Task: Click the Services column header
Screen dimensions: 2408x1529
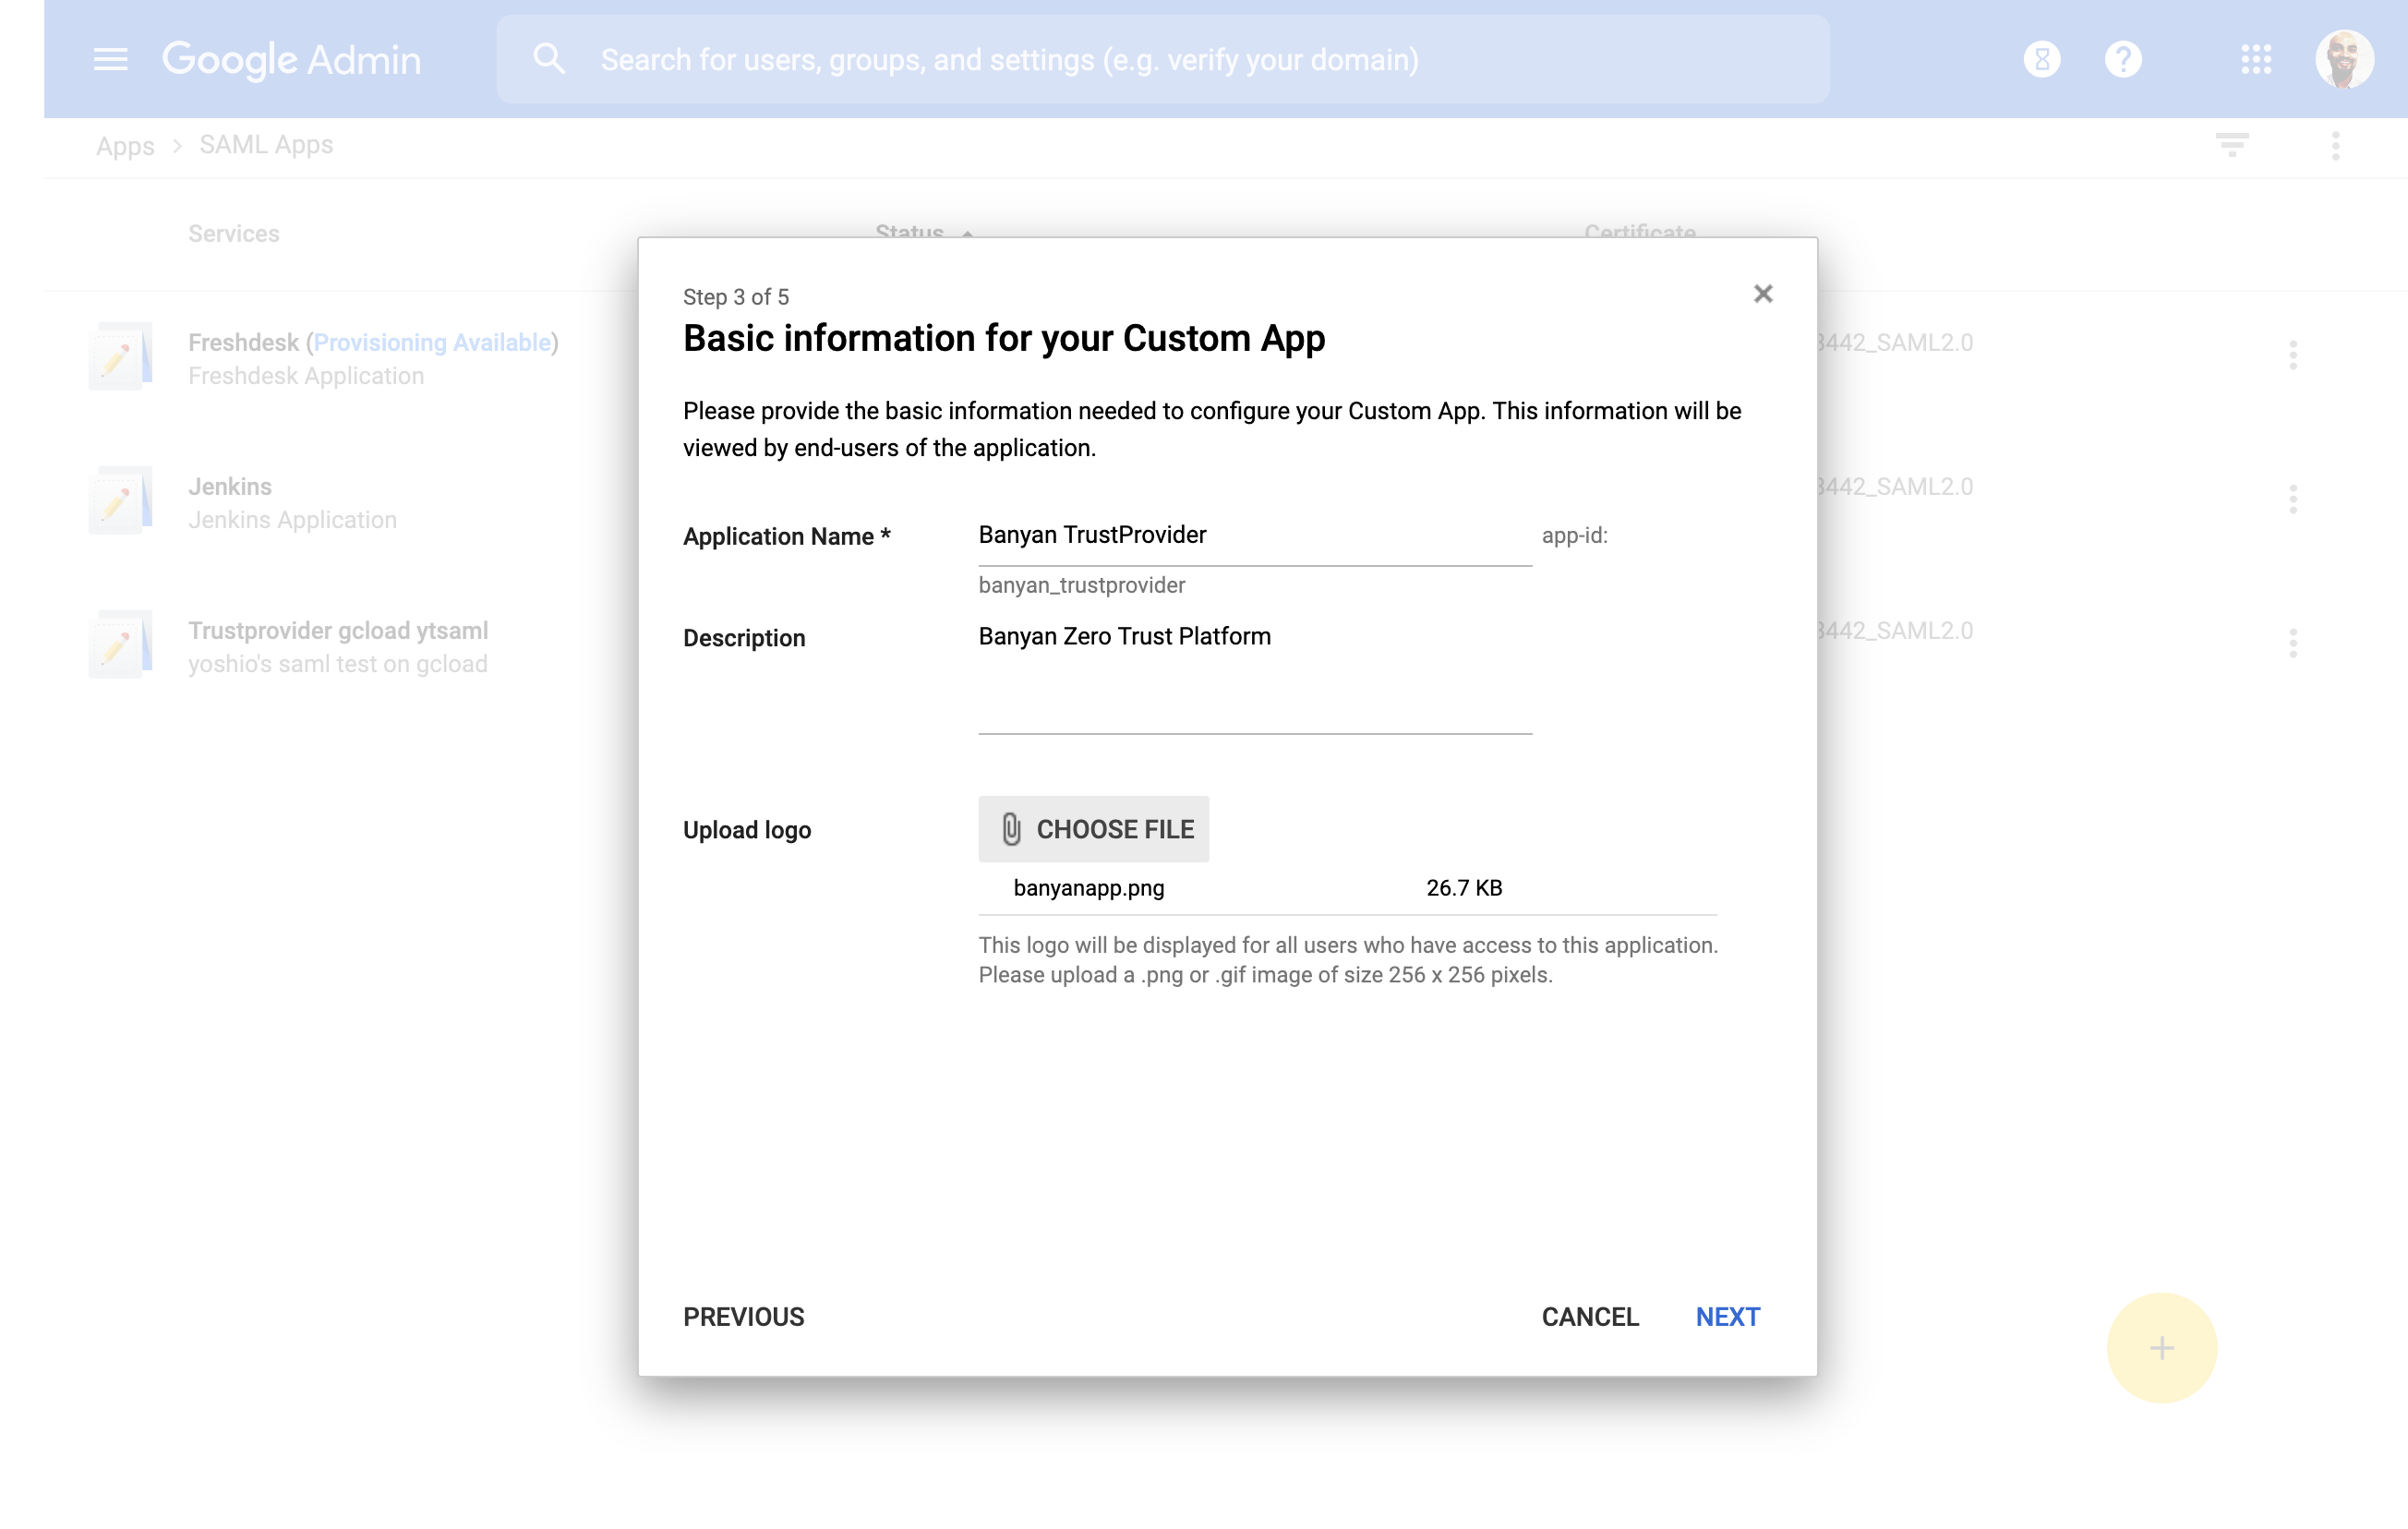Action: tap(234, 234)
